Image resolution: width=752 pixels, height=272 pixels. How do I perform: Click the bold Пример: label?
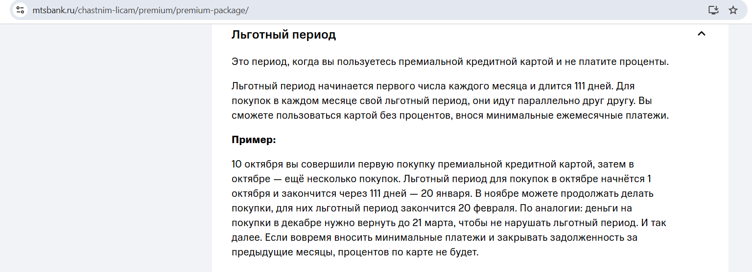tap(254, 140)
